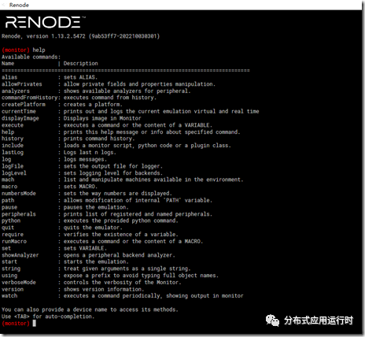Viewport: 365px width, 337px height.
Task: Click the 'using' command name
Action: click(9, 276)
